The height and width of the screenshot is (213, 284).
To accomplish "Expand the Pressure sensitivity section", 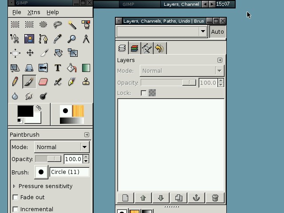I will pyautogui.click(x=14, y=186).
